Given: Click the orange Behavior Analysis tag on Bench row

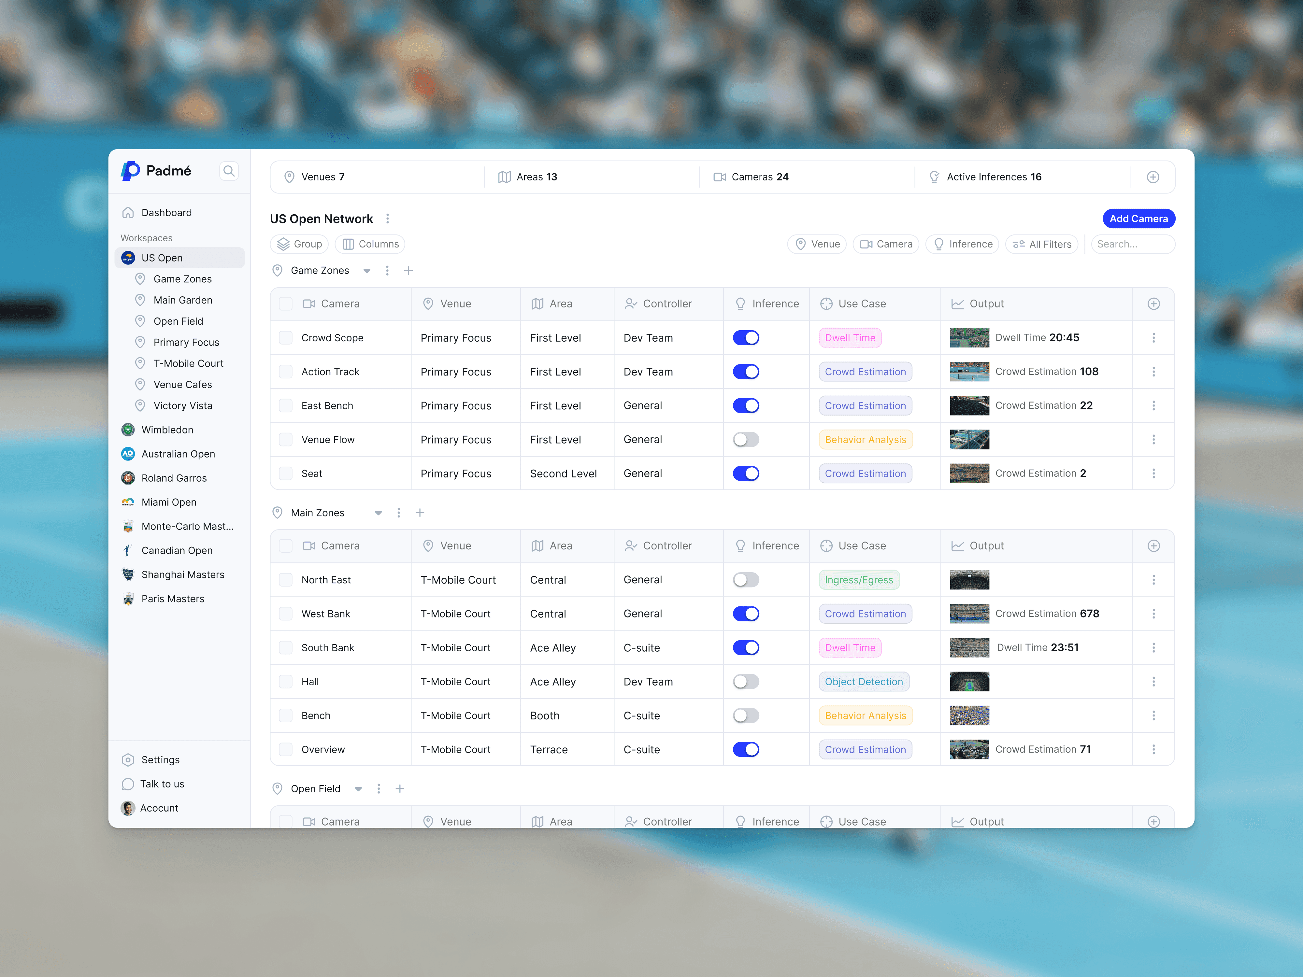Looking at the screenshot, I should tap(865, 715).
